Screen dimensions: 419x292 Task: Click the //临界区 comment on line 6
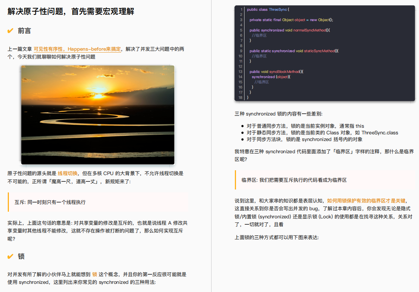point(259,36)
